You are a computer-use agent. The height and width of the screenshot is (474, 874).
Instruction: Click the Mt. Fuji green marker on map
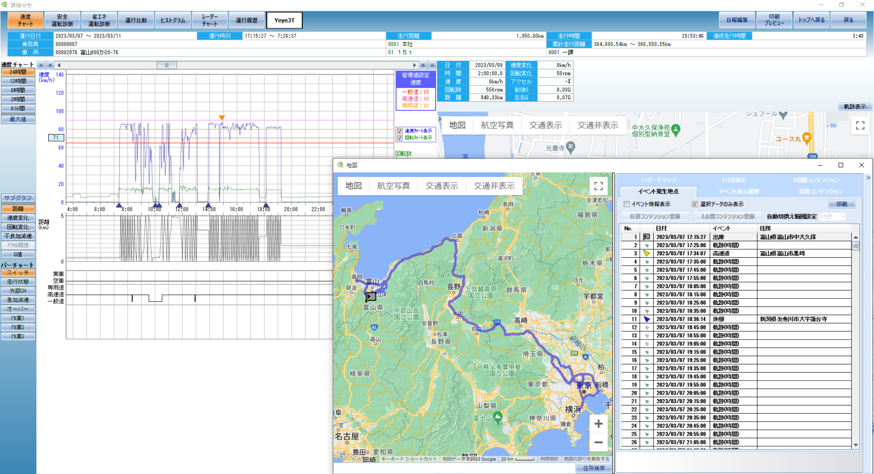(x=498, y=417)
